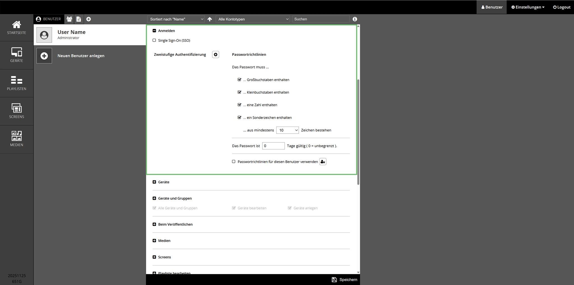Open the Playlisten section

17,83
